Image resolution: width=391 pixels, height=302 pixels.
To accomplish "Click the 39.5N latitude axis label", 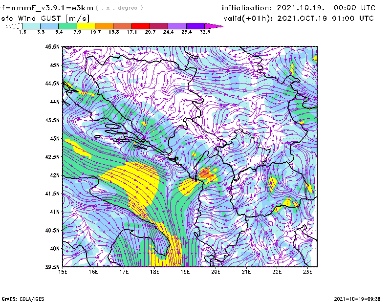I will (x=52, y=267).
